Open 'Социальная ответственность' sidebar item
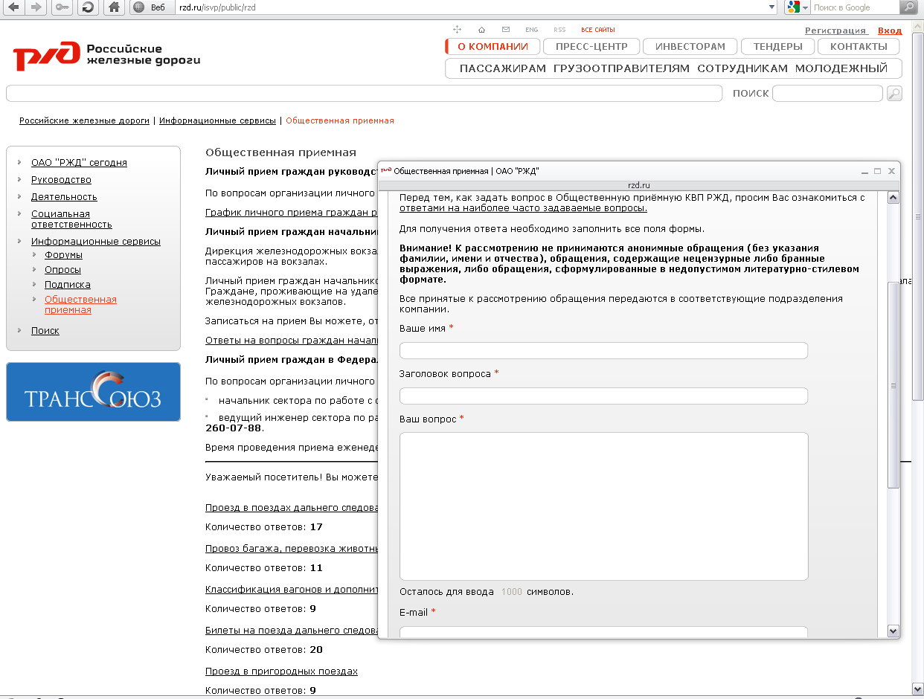 pyautogui.click(x=71, y=219)
